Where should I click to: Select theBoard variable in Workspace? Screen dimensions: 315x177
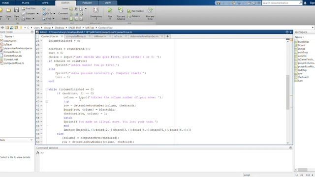tap(303, 77)
